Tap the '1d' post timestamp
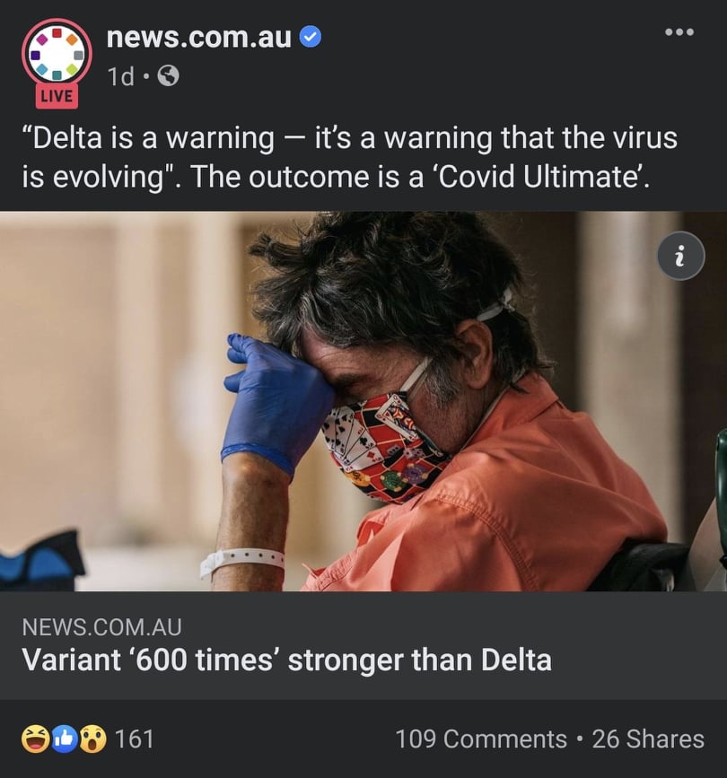This screenshot has width=727, height=778. click(x=120, y=76)
